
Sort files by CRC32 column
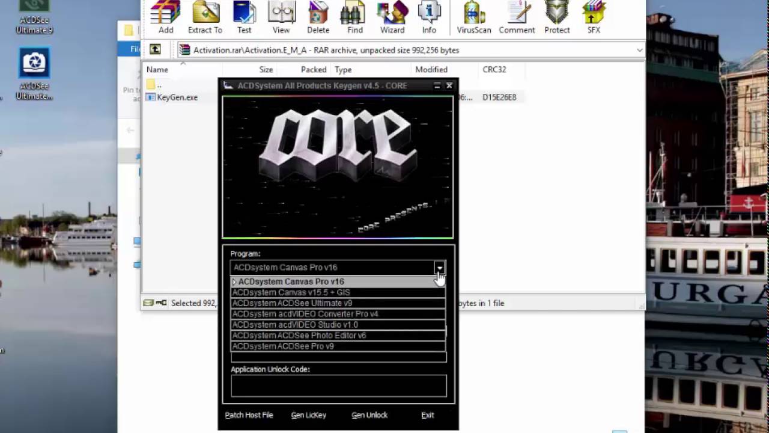point(494,69)
